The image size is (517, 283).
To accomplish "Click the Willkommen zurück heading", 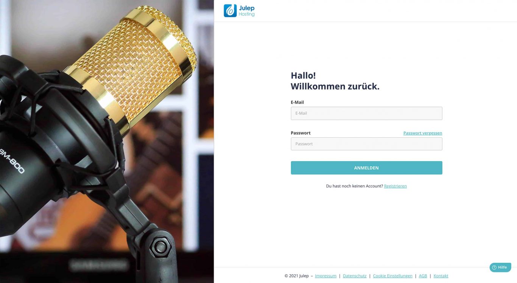I will (x=335, y=86).
